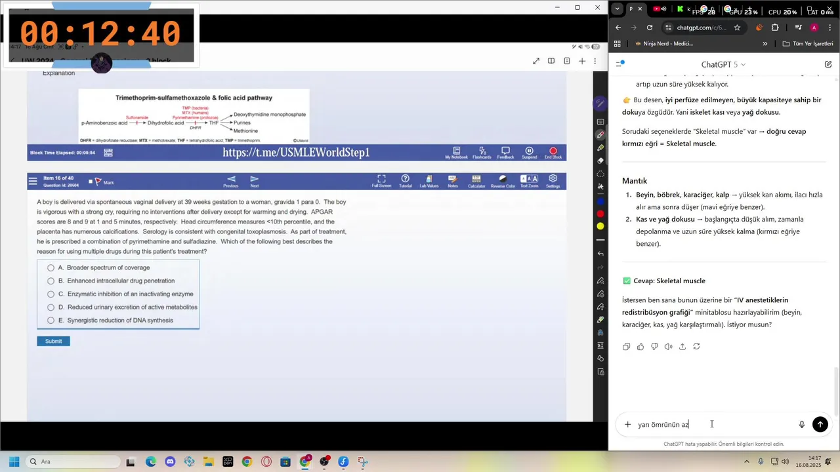The width and height of the screenshot is (840, 472).
Task: Click the taskbar Ara search box
Action: click(x=72, y=462)
